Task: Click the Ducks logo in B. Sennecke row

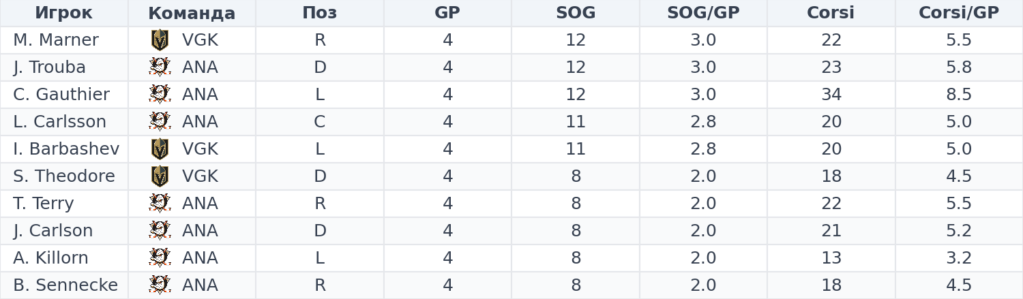Action: click(160, 285)
